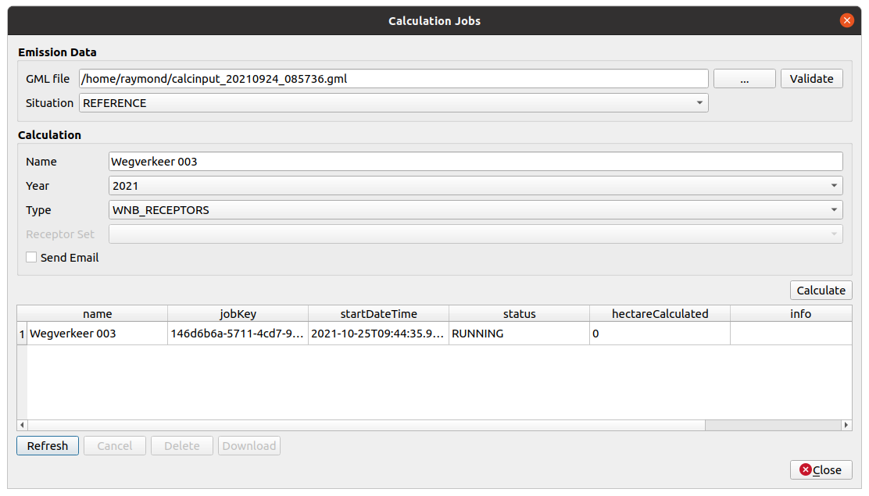Refresh the jobs list
This screenshot has width=869, height=496.
48,446
